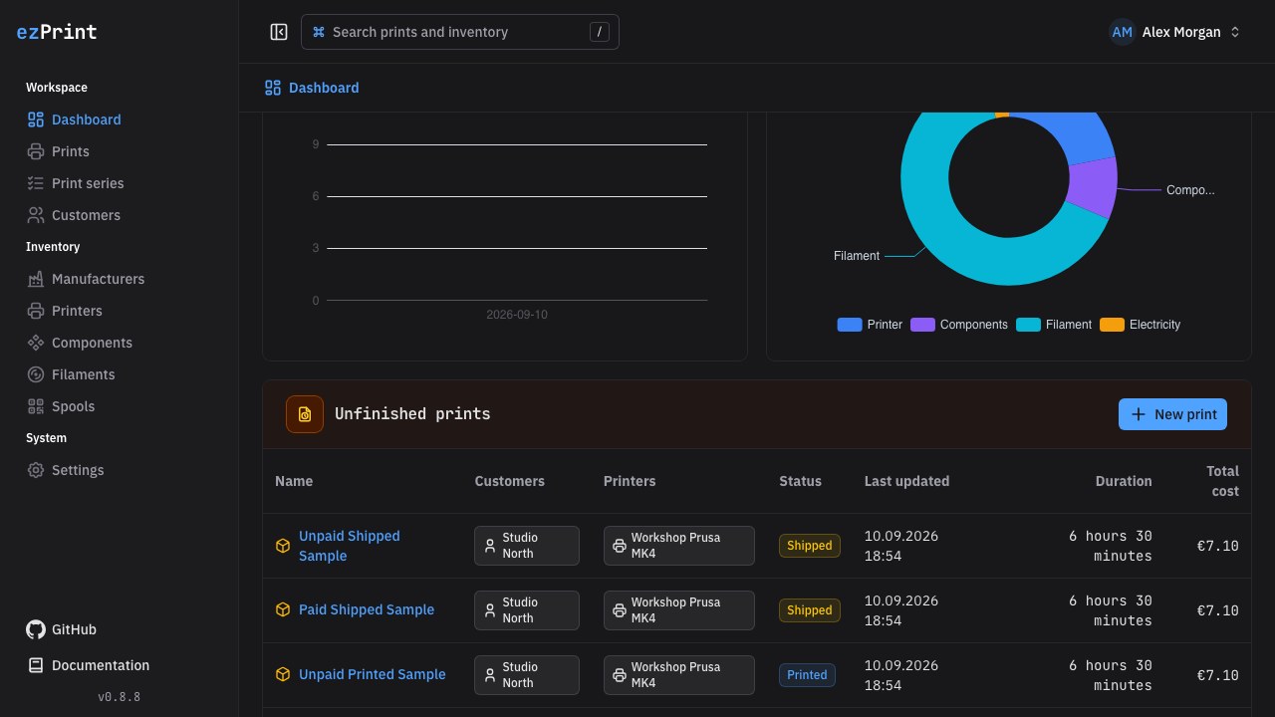Toggle the purple Components legend swatch
The height and width of the screenshot is (717, 1275).
pyautogui.click(x=923, y=325)
